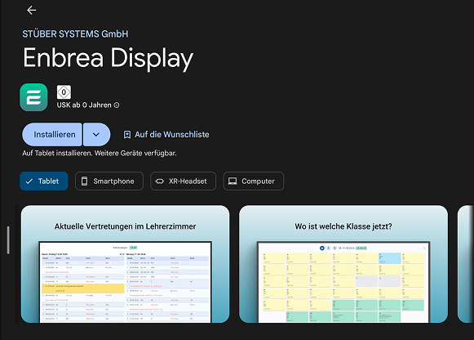Open STÜBER SYSTEMS GmbH developer page
This screenshot has width=474, height=340.
[75, 34]
